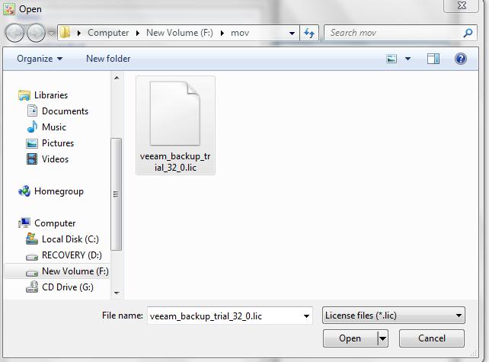
Task: Click the Open button
Action: (350, 338)
